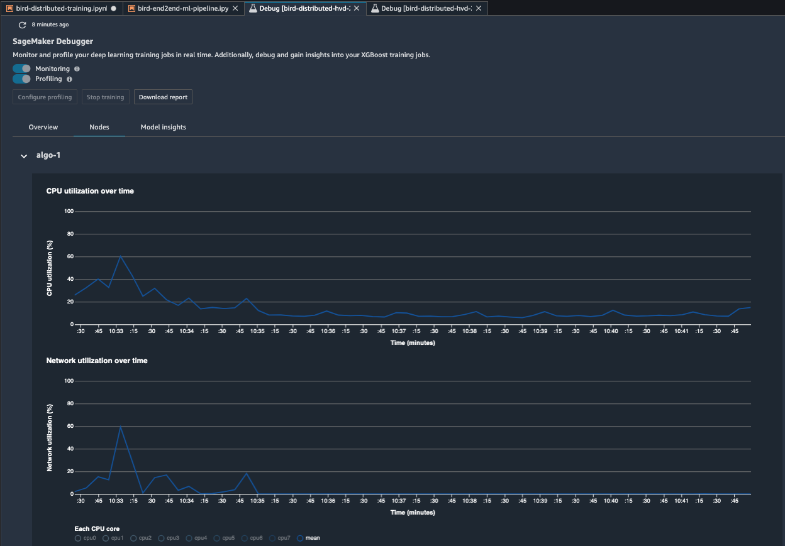This screenshot has width=785, height=546.
Task: Toggle the cpu6 legend marker
Action: click(x=244, y=538)
